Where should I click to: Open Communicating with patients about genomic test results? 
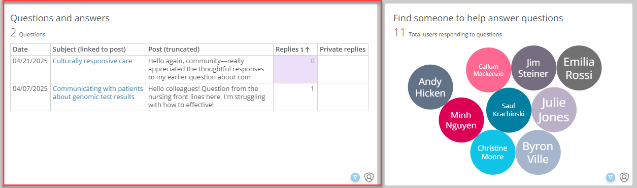94,92
